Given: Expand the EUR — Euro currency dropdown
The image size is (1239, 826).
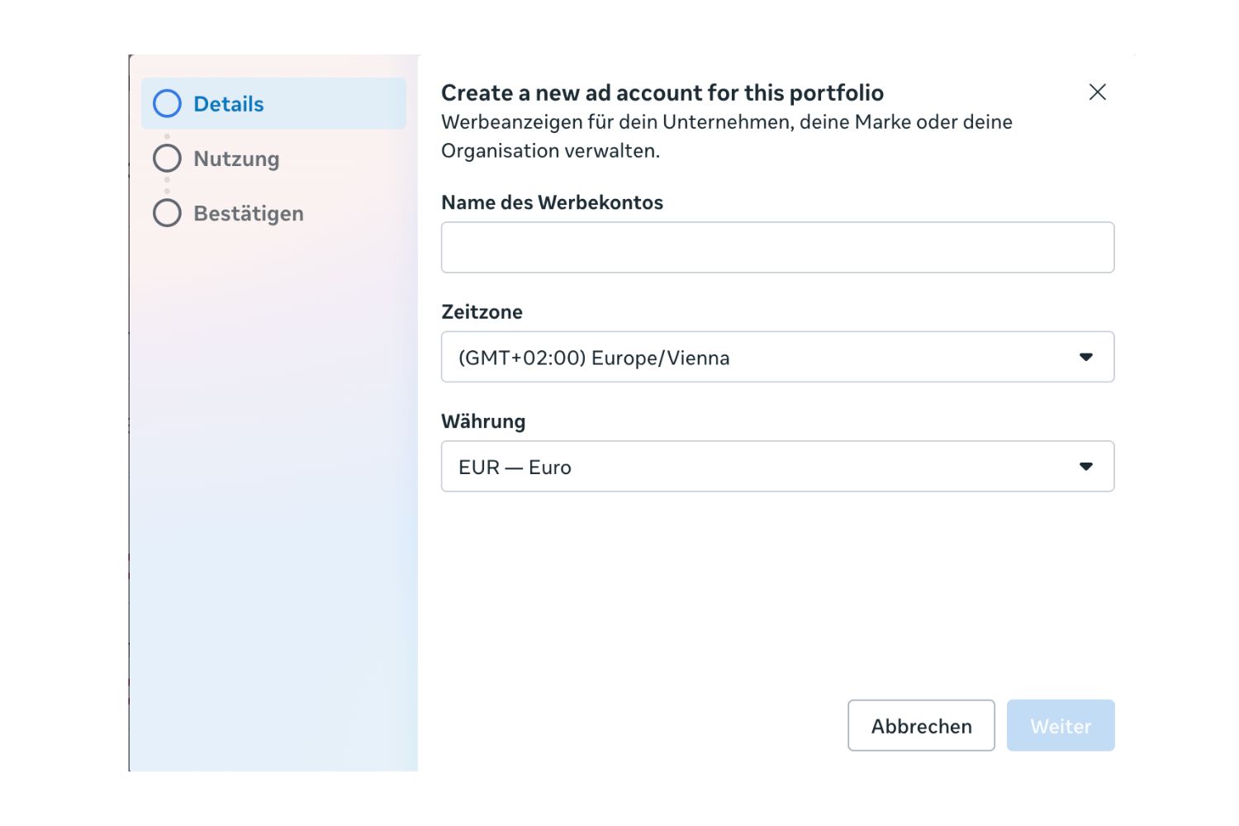Looking at the screenshot, I should tap(776, 467).
